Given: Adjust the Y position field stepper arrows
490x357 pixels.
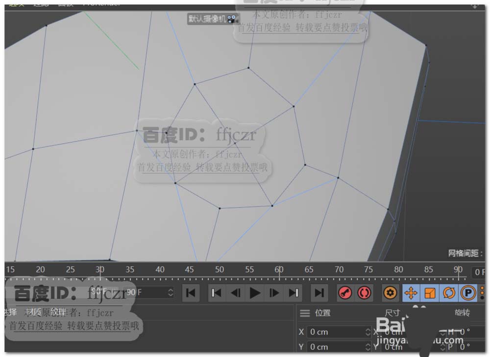Looking at the screenshot, I should pos(368,347).
